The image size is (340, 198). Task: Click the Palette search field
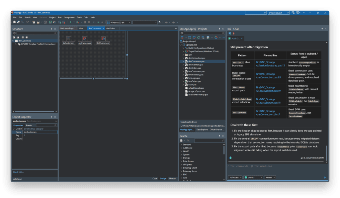(209, 141)
